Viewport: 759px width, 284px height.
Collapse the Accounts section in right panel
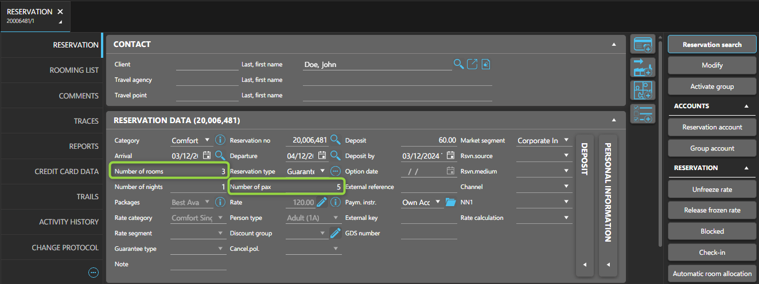coord(746,106)
